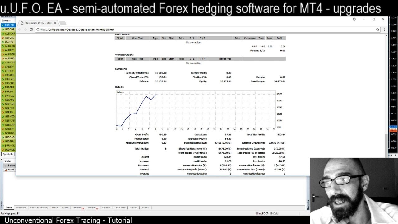Screen dimensions: 398x224
Task: Select AUDUSD in Market Watch
Action: pyautogui.click(x=8, y=58)
